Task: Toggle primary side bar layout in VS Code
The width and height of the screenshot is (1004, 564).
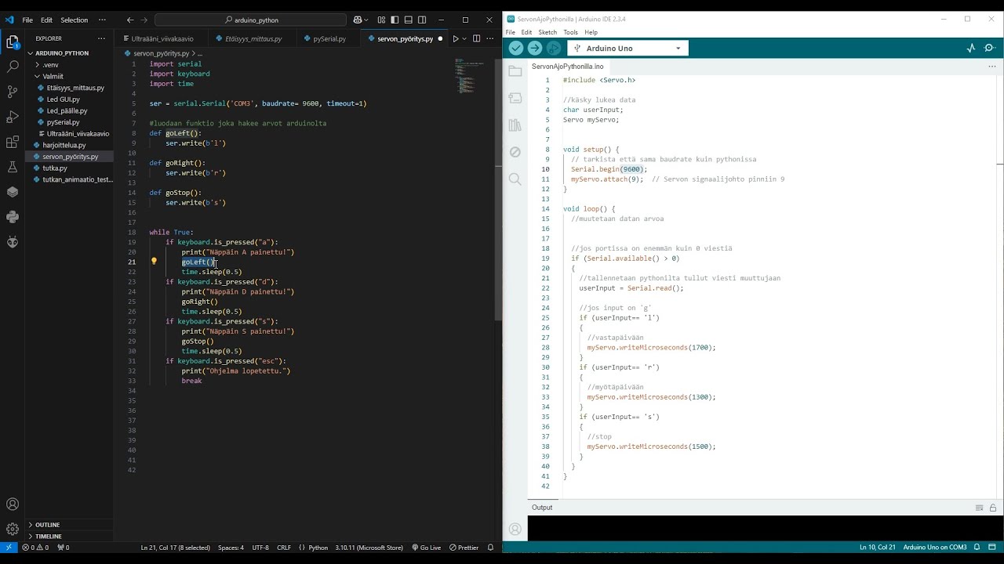Action: [395, 20]
